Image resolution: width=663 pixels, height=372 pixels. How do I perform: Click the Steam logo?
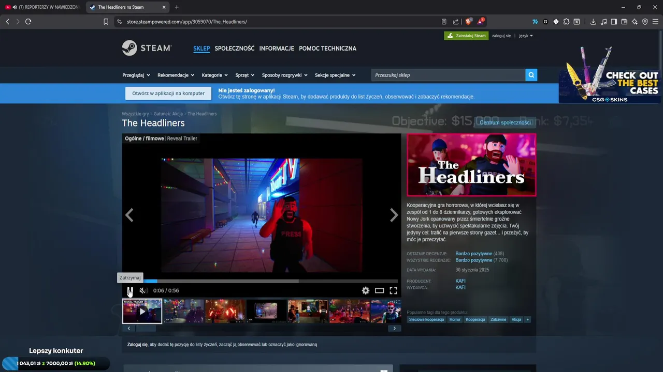(x=147, y=48)
